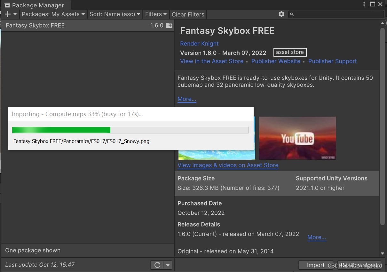Click the plus add package icon
The image size is (387, 272).
(x=8, y=14)
